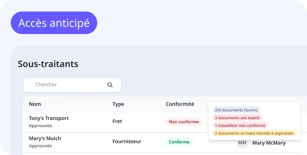Click the Non conforme status badge
The height and width of the screenshot is (155, 307).
[184, 122]
